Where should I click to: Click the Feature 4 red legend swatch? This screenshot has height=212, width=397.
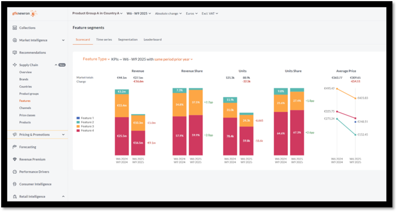(78, 131)
